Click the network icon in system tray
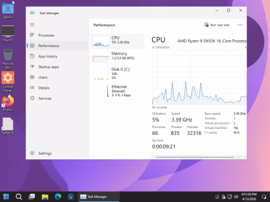Screen dimensions: 270x202 tap(229, 197)
